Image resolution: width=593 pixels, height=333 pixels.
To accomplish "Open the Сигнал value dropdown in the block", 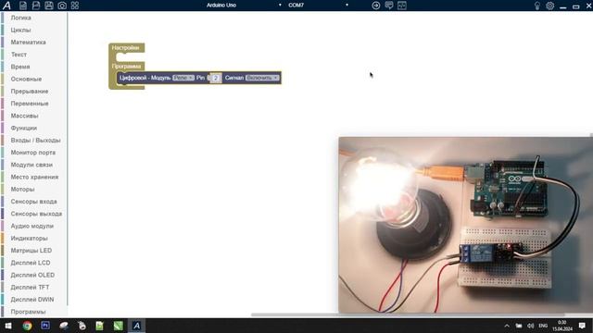I will pos(262,78).
